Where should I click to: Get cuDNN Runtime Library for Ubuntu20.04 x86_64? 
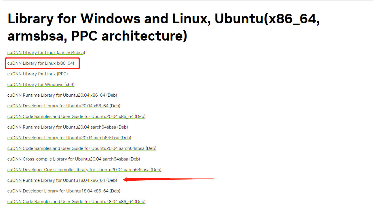point(62,95)
